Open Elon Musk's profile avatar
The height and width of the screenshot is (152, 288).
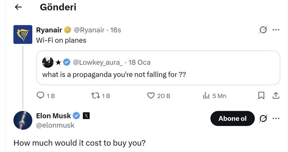[23, 120]
